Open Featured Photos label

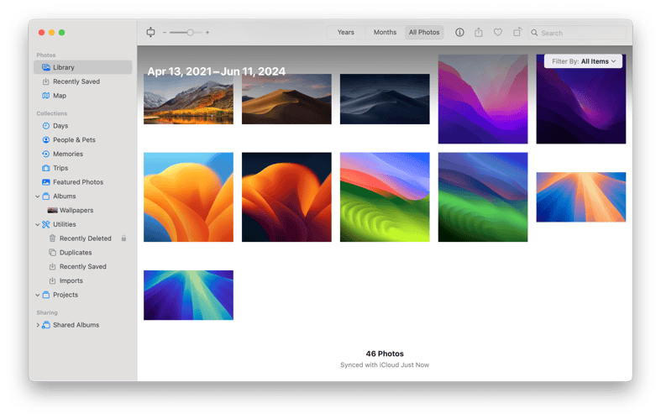coord(78,182)
